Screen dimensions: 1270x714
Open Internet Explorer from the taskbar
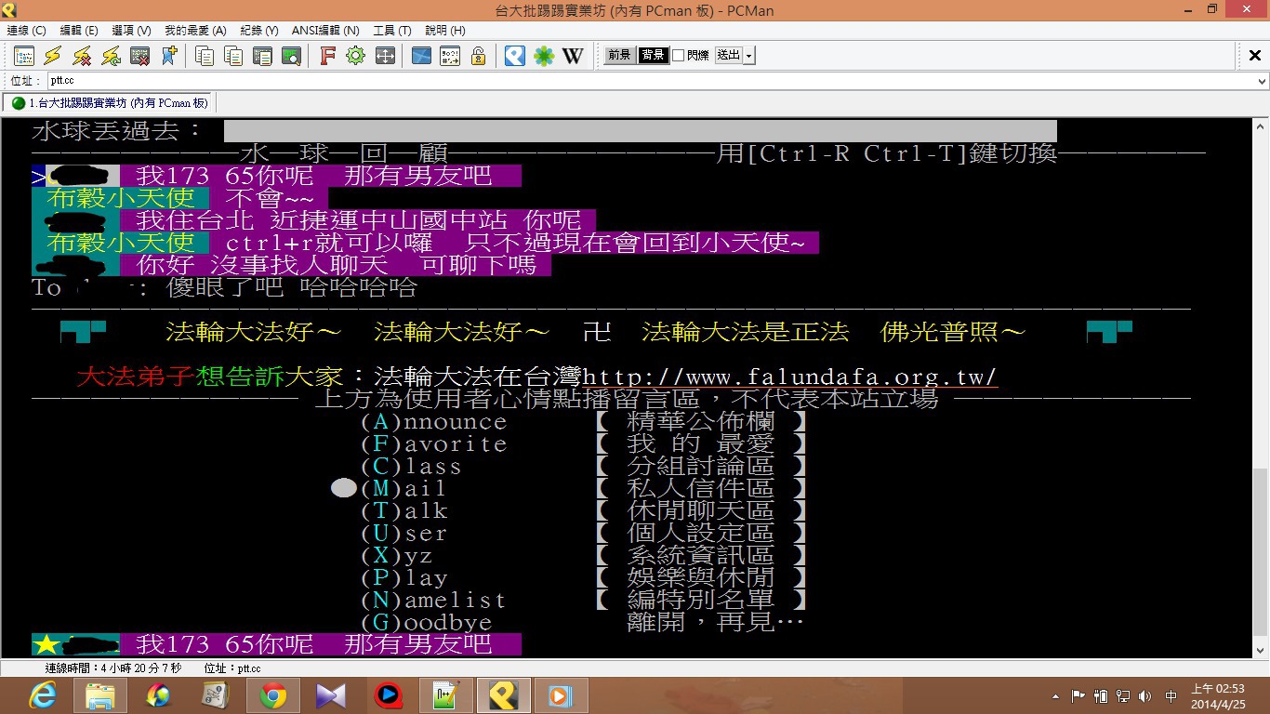click(43, 695)
